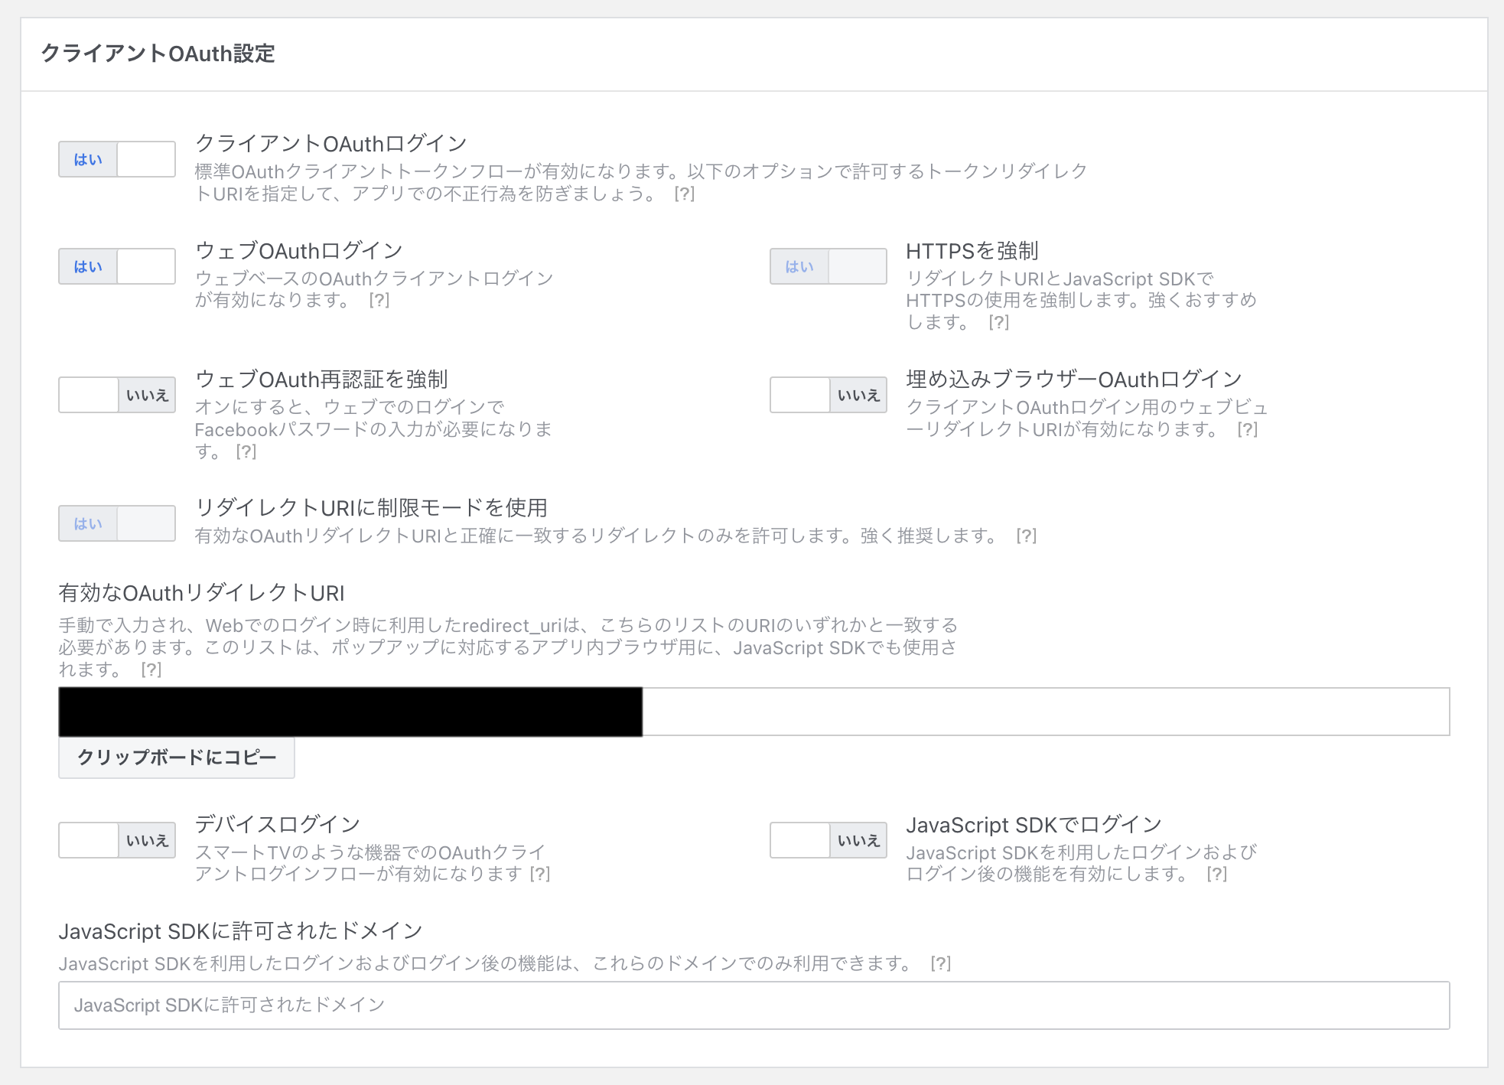Enable JavaScript SDKでログイン toggle

(828, 840)
